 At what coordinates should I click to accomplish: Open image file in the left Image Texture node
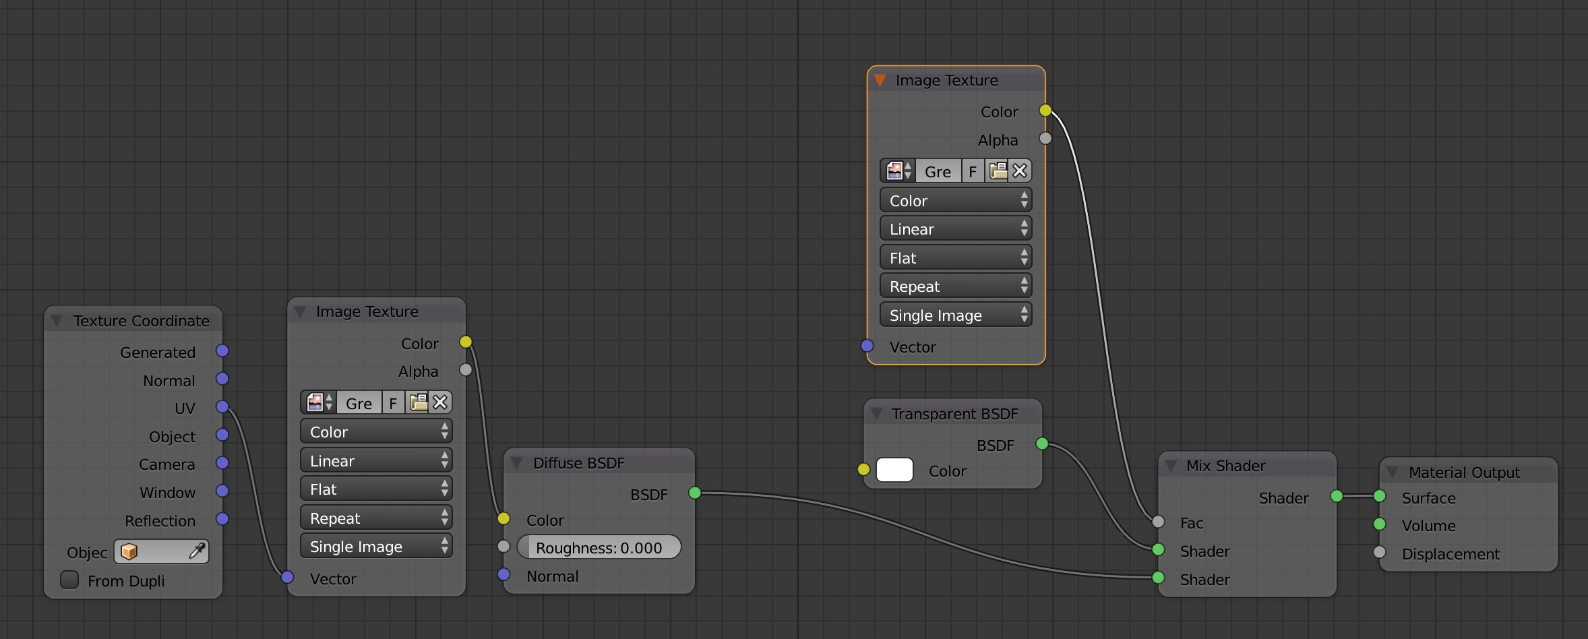[x=418, y=403]
